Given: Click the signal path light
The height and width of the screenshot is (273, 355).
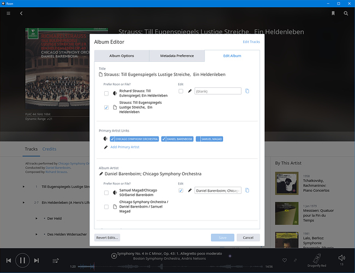Looking at the screenshot, I should click(x=230, y=256).
